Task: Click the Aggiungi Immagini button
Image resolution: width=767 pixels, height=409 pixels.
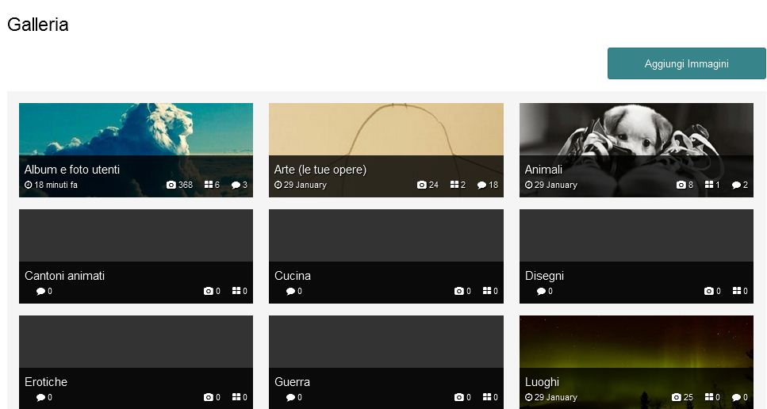Action: click(x=686, y=63)
